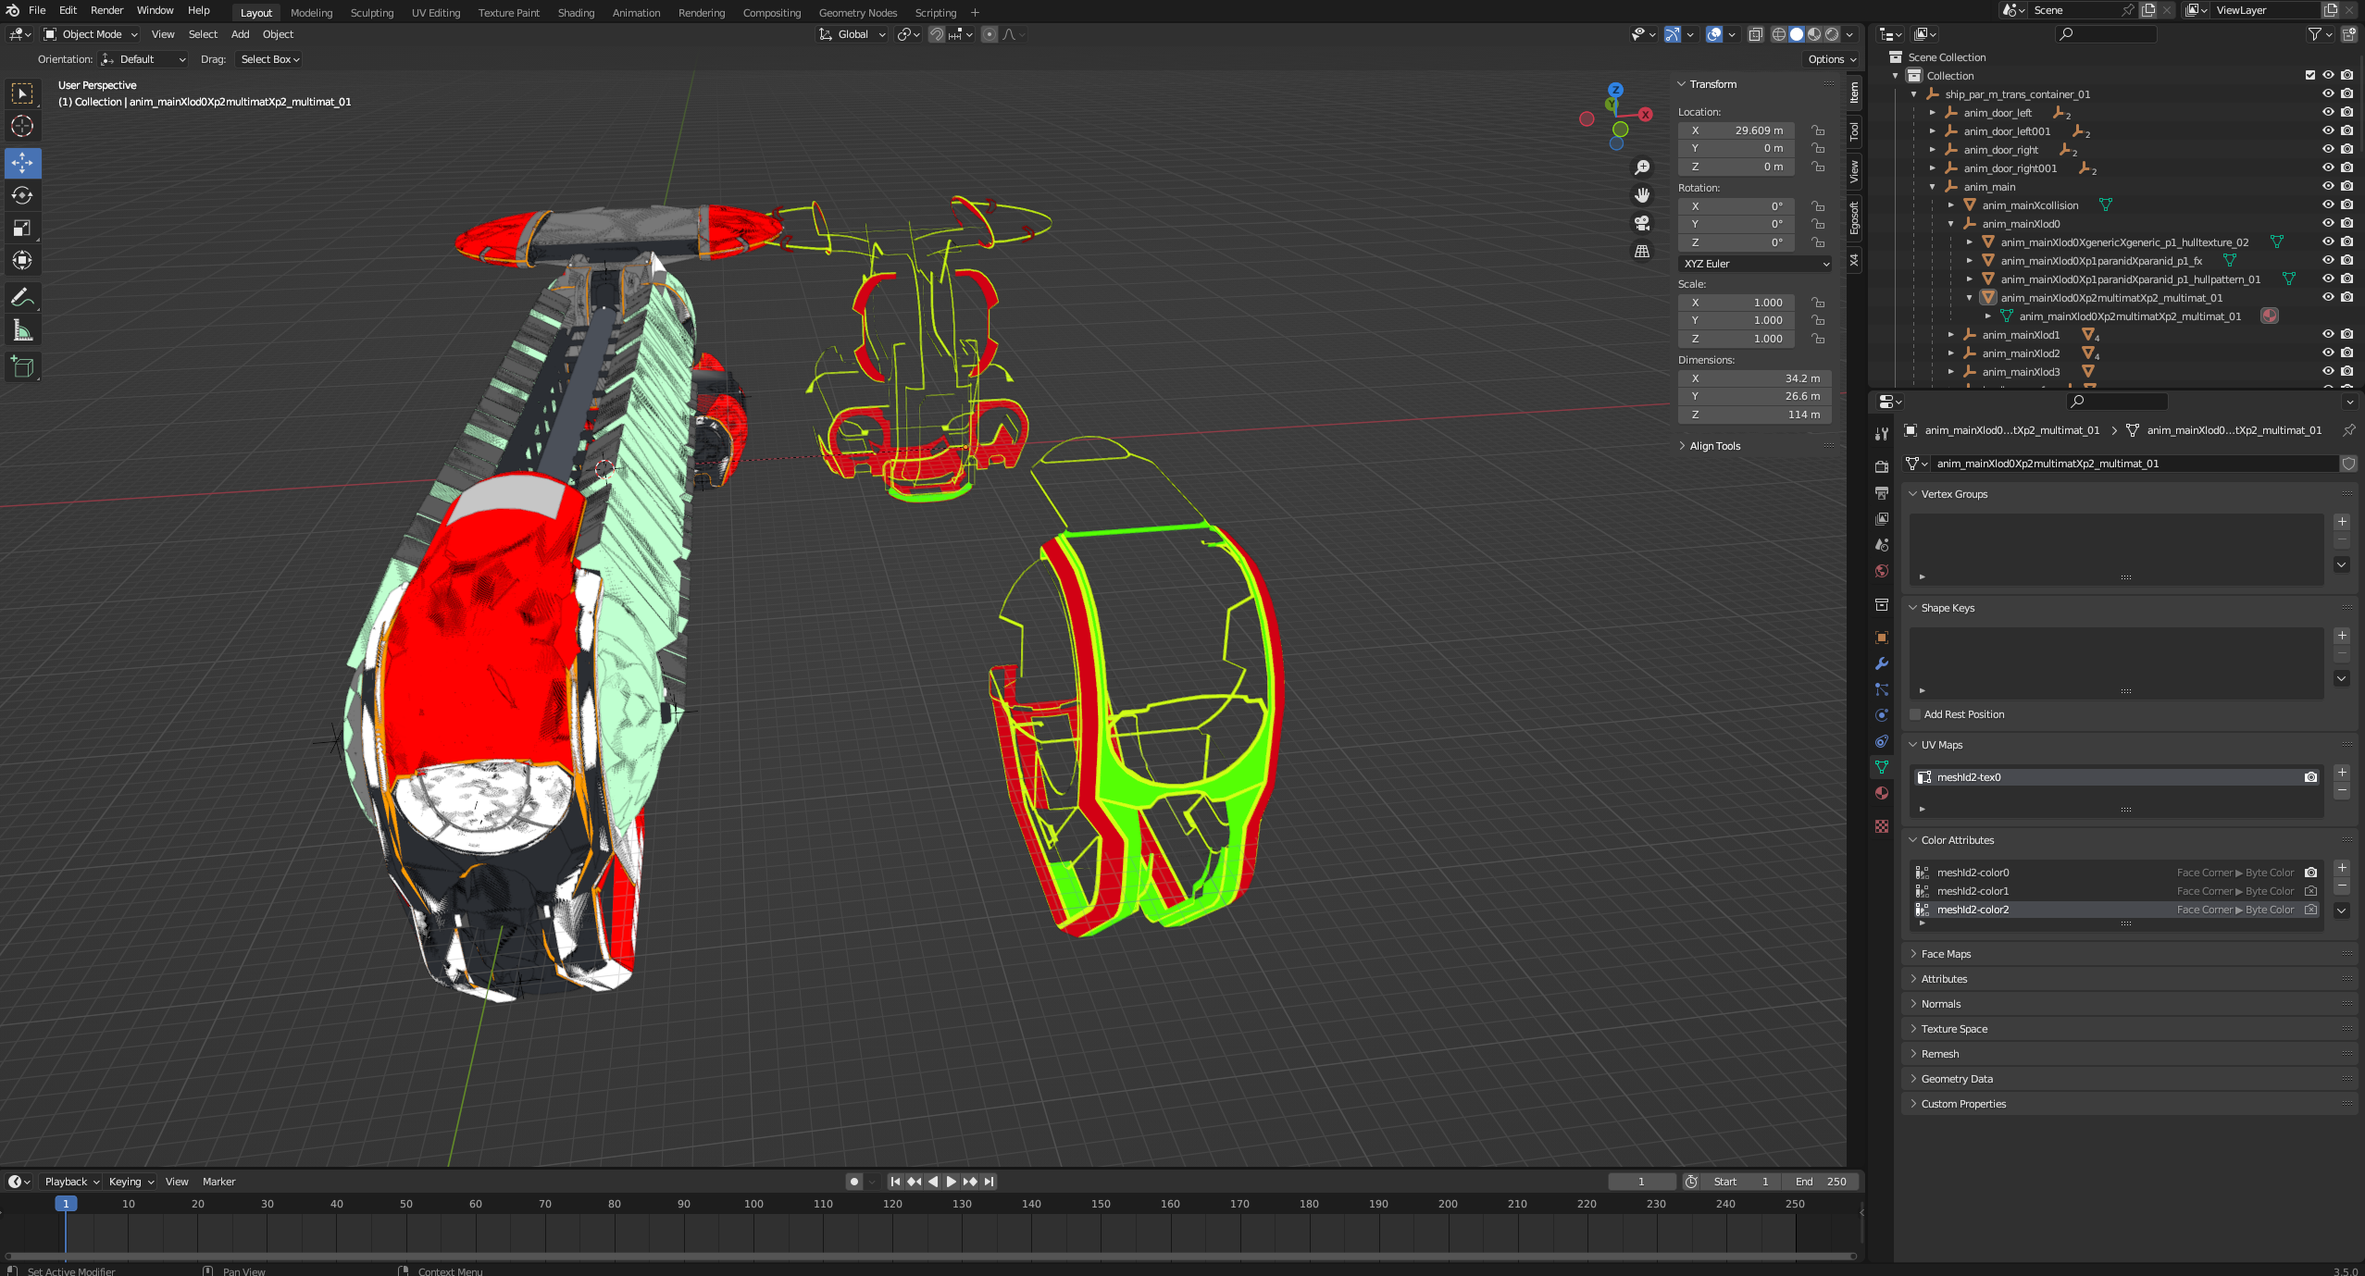Toggle viewport overlays
Image resolution: width=2365 pixels, height=1276 pixels.
tap(1714, 34)
